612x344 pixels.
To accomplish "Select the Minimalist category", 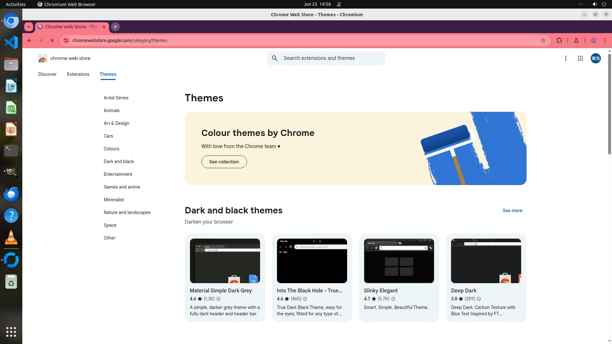I will pyautogui.click(x=114, y=200).
